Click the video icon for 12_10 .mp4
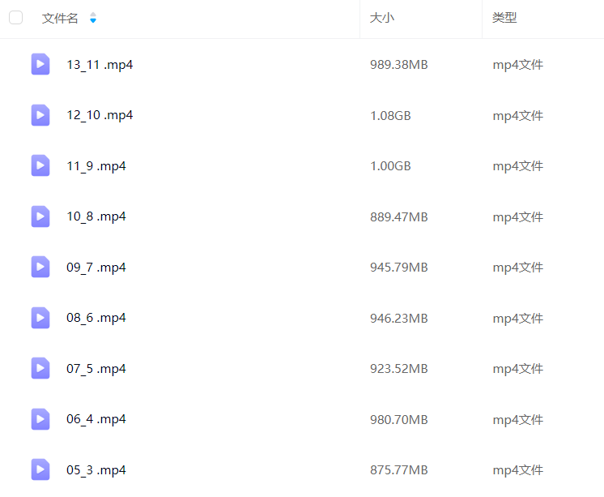The image size is (604, 497). [40, 115]
